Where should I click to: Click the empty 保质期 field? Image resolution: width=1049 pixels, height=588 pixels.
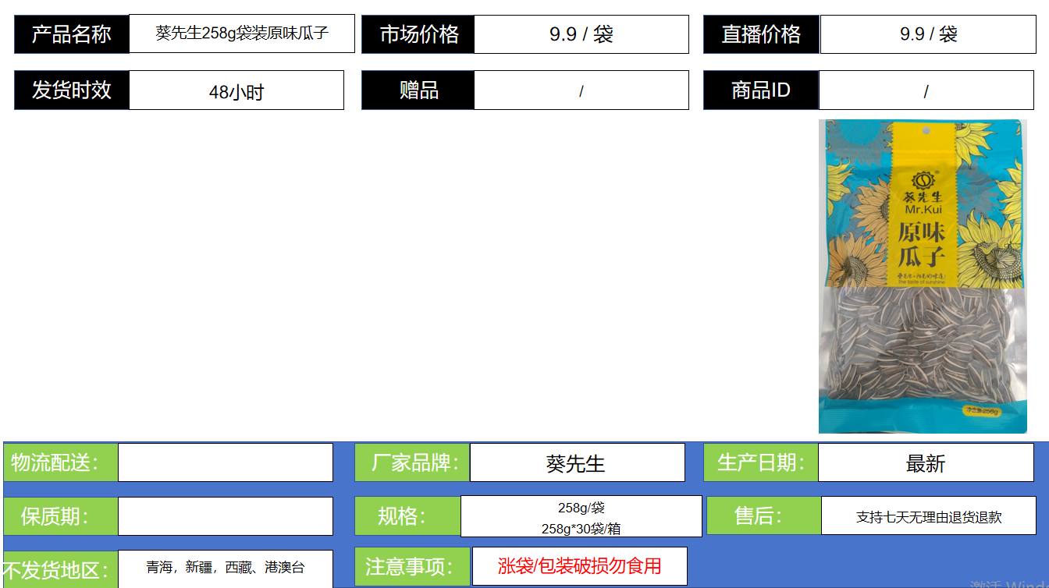tap(225, 516)
